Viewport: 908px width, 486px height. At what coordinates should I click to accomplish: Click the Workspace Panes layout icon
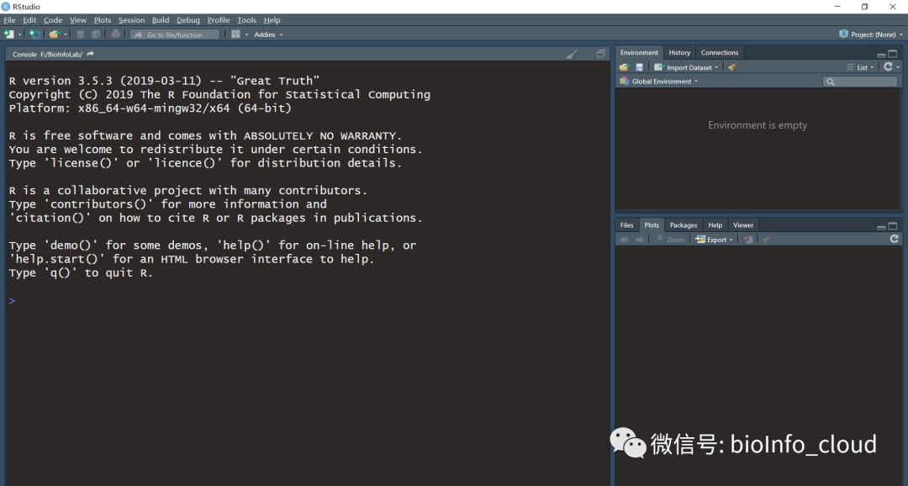(x=235, y=34)
